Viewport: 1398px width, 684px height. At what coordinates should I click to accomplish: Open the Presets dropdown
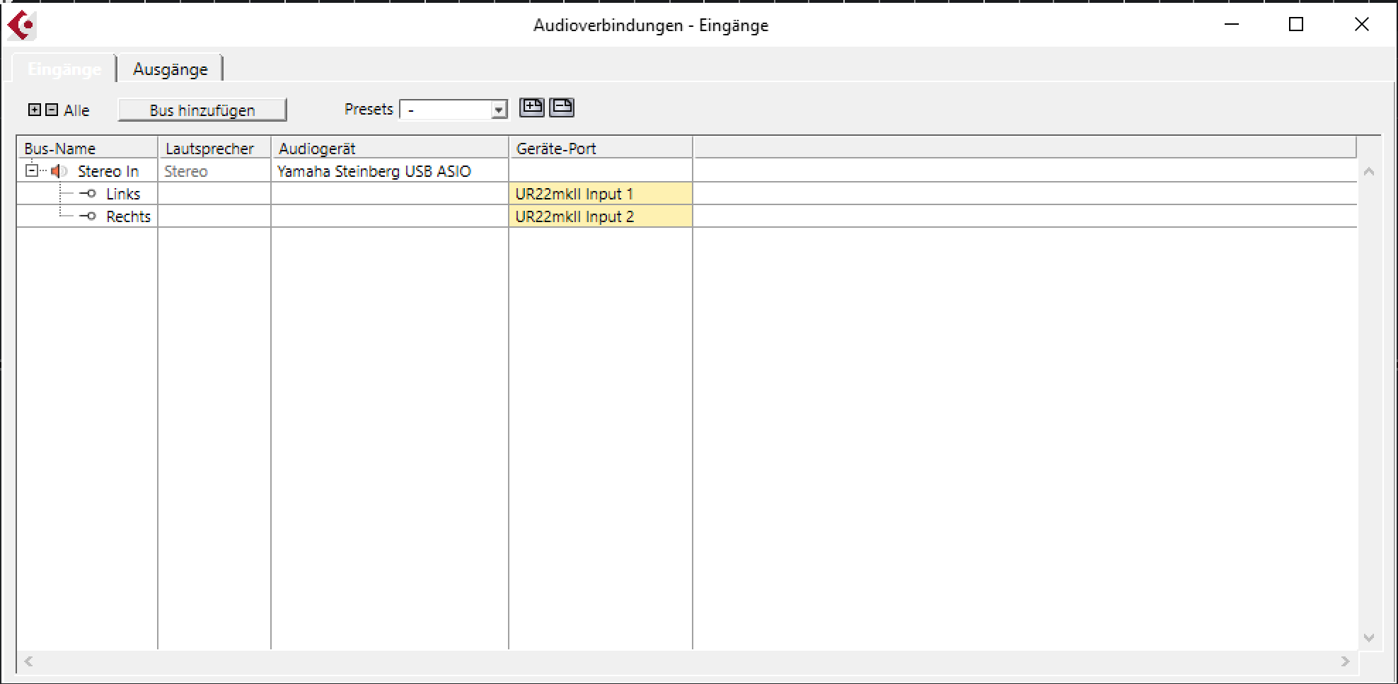[499, 110]
